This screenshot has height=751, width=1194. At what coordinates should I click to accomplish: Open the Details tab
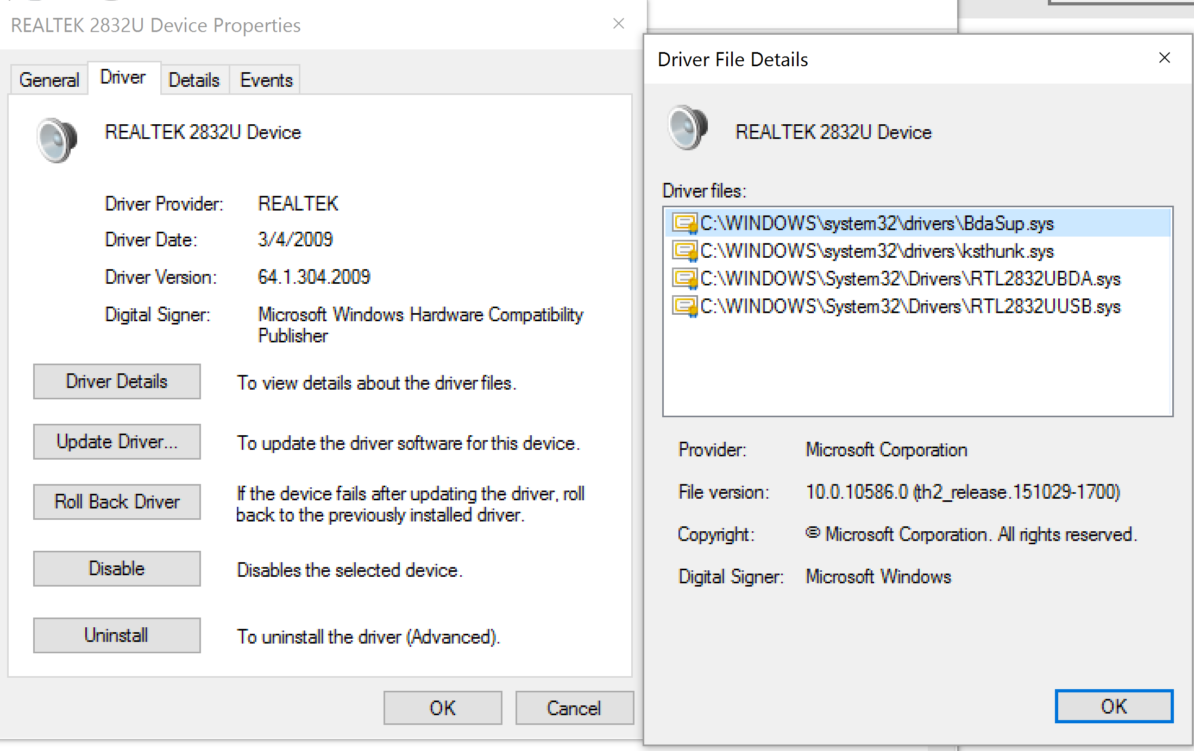(x=194, y=80)
